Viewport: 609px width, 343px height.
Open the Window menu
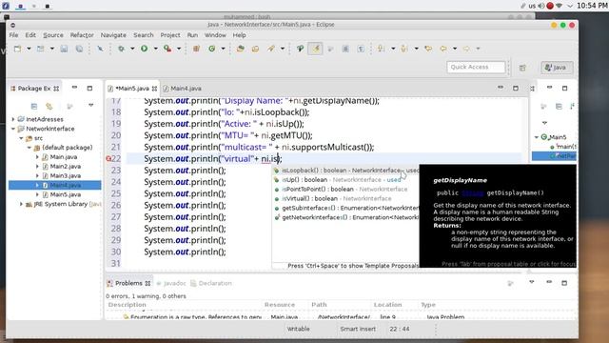click(x=215, y=35)
